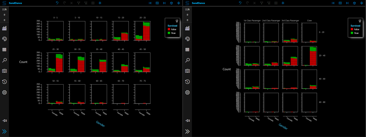
Task: Click the Reset boxed-X icon in left window
Action: click(93, 3)
